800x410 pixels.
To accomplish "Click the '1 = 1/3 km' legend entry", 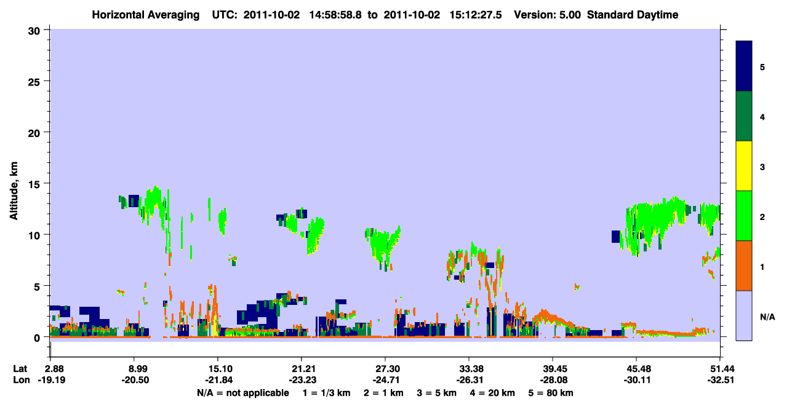I will pyautogui.click(x=326, y=393).
